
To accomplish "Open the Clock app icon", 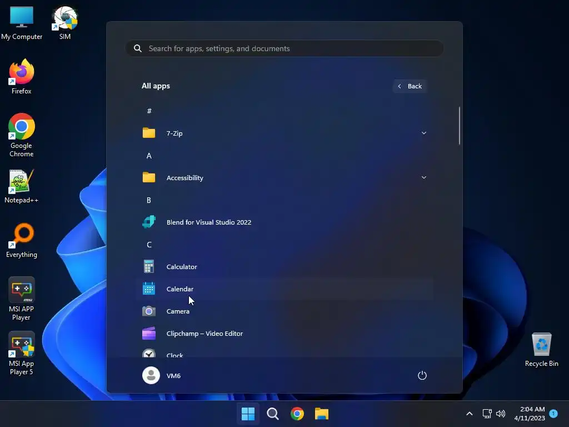I will tap(149, 353).
